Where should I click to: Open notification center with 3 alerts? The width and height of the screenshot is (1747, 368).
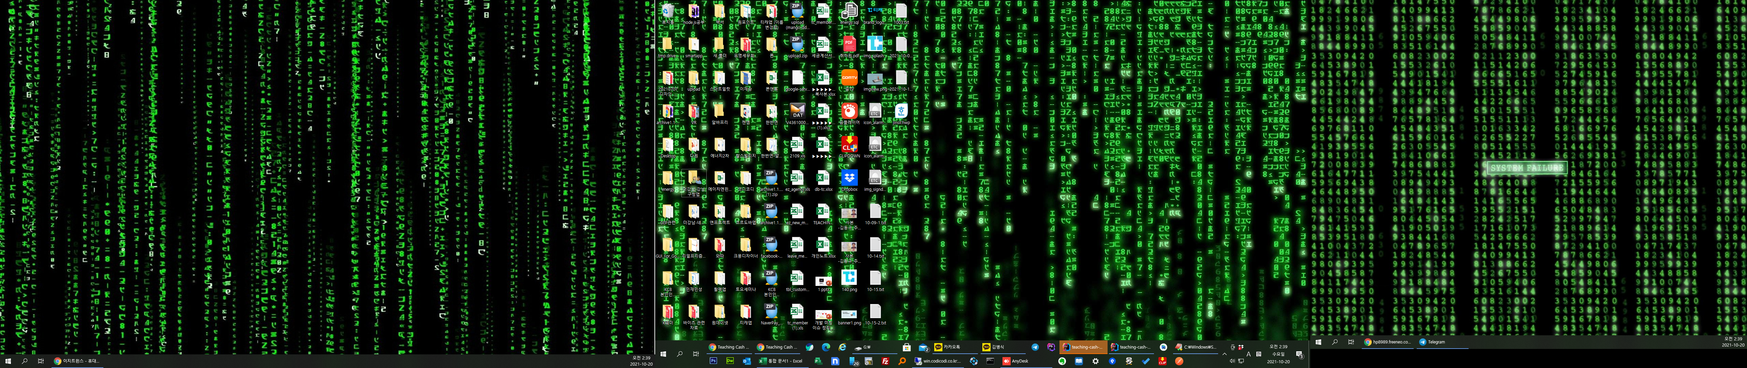[1299, 354]
